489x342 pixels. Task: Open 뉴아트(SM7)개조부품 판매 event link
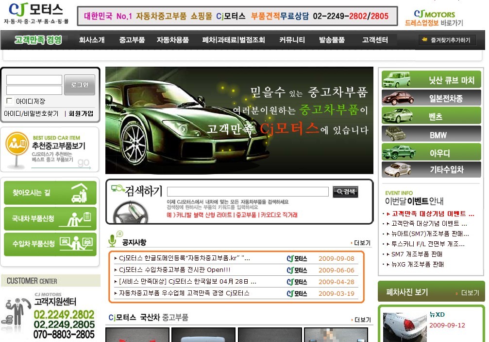[x=430, y=234]
